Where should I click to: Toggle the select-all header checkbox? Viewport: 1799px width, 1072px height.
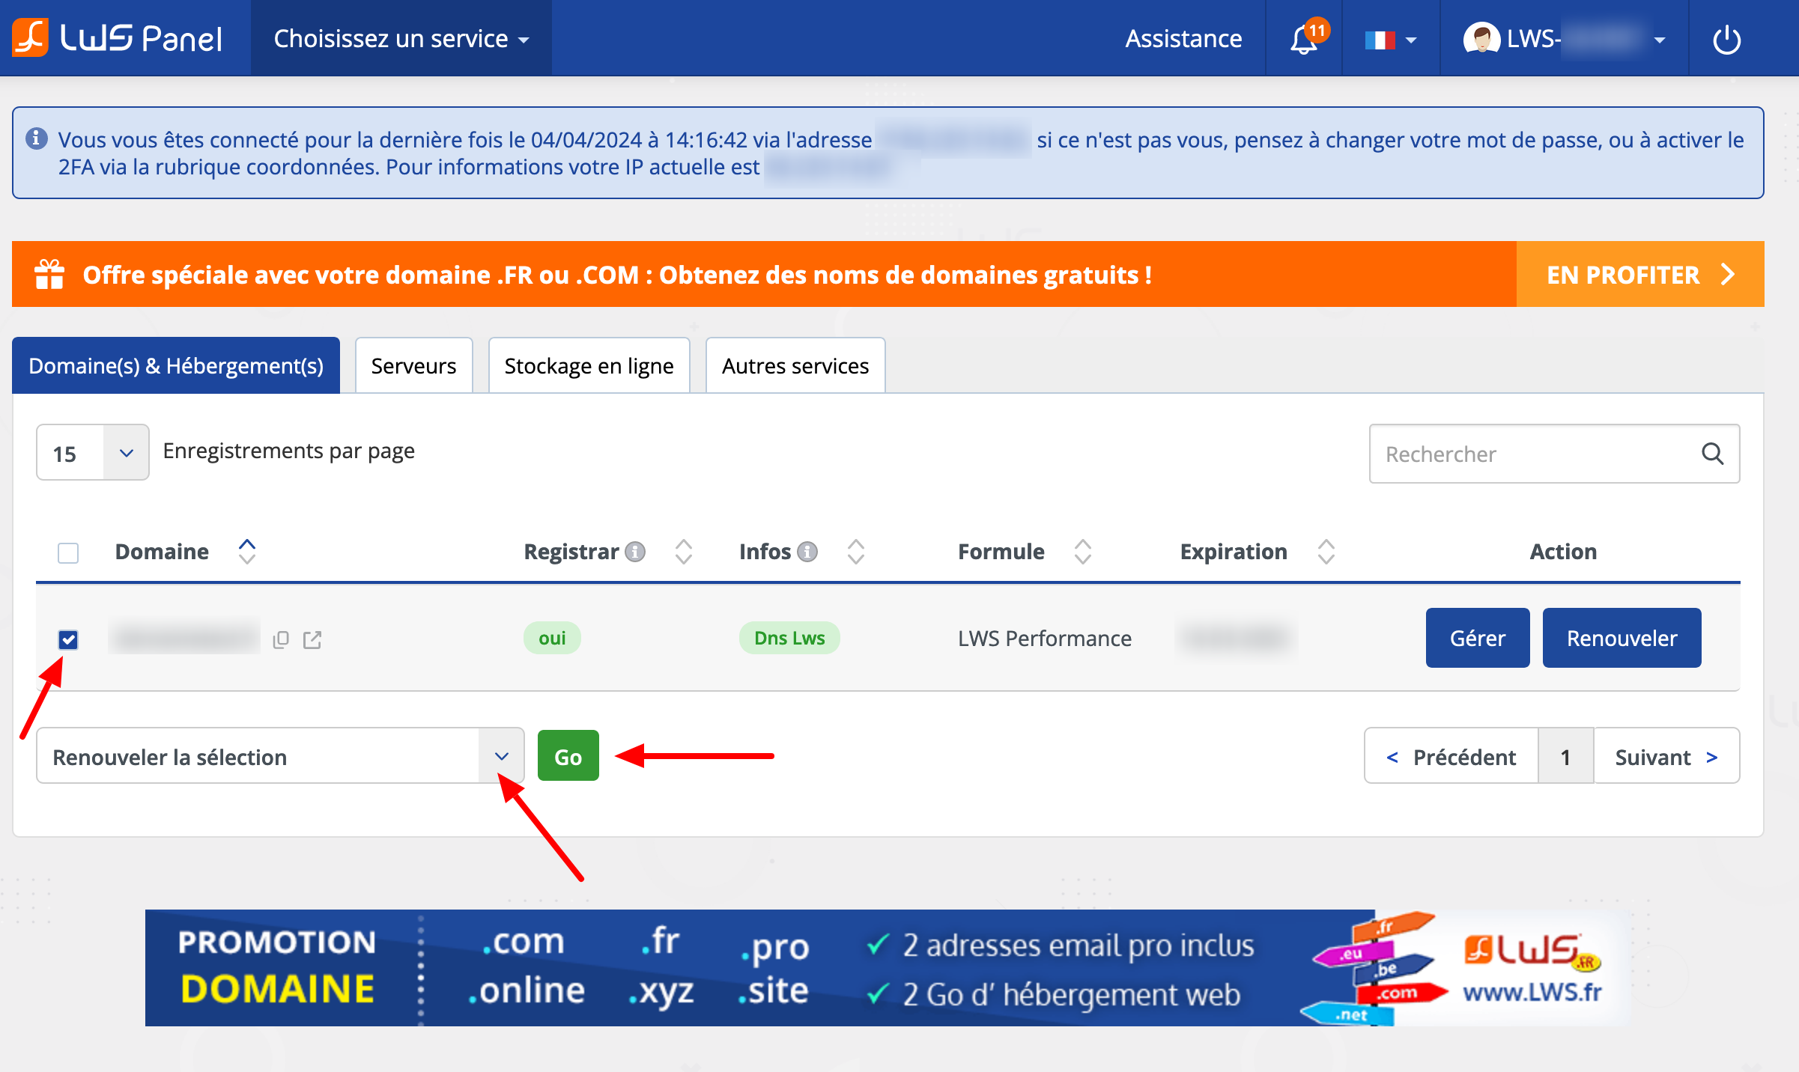click(68, 553)
